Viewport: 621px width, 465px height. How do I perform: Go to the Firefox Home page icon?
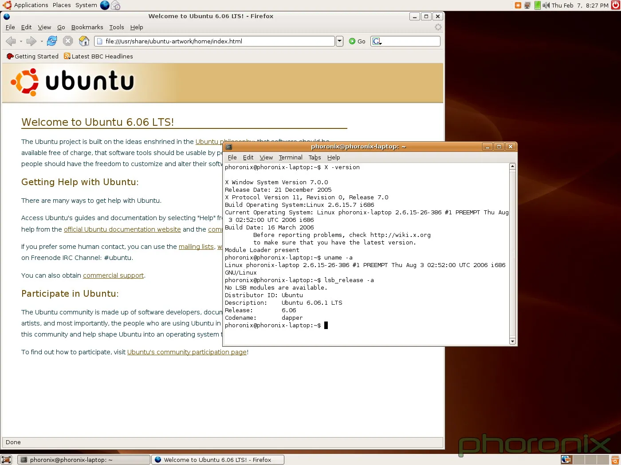(84, 41)
